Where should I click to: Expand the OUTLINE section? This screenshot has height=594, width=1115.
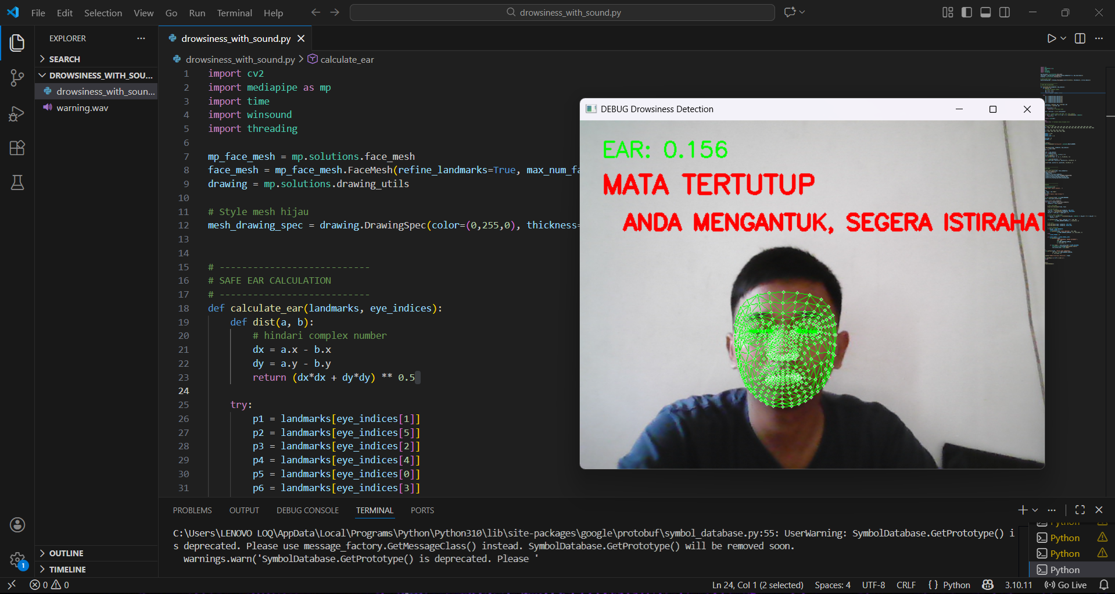click(x=66, y=553)
